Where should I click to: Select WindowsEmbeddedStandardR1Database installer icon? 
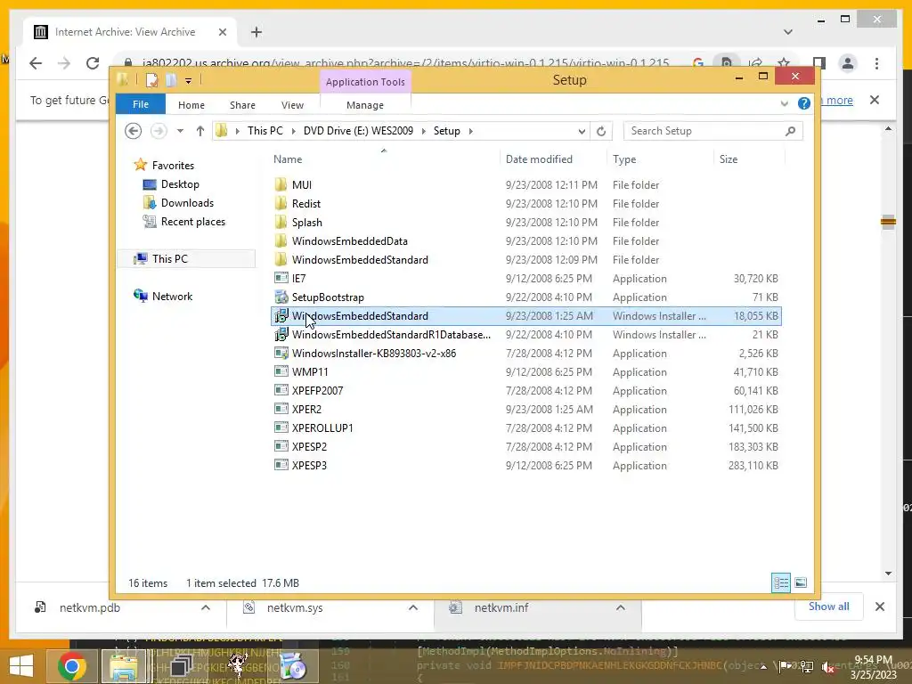point(281,335)
